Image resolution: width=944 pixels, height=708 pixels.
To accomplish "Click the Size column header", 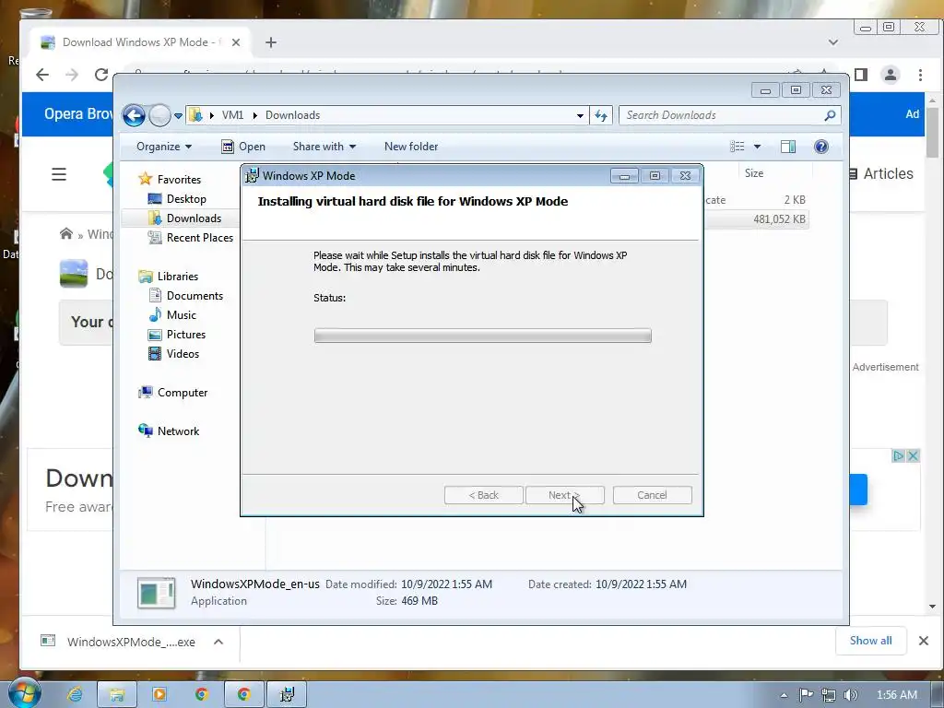I will point(754,173).
